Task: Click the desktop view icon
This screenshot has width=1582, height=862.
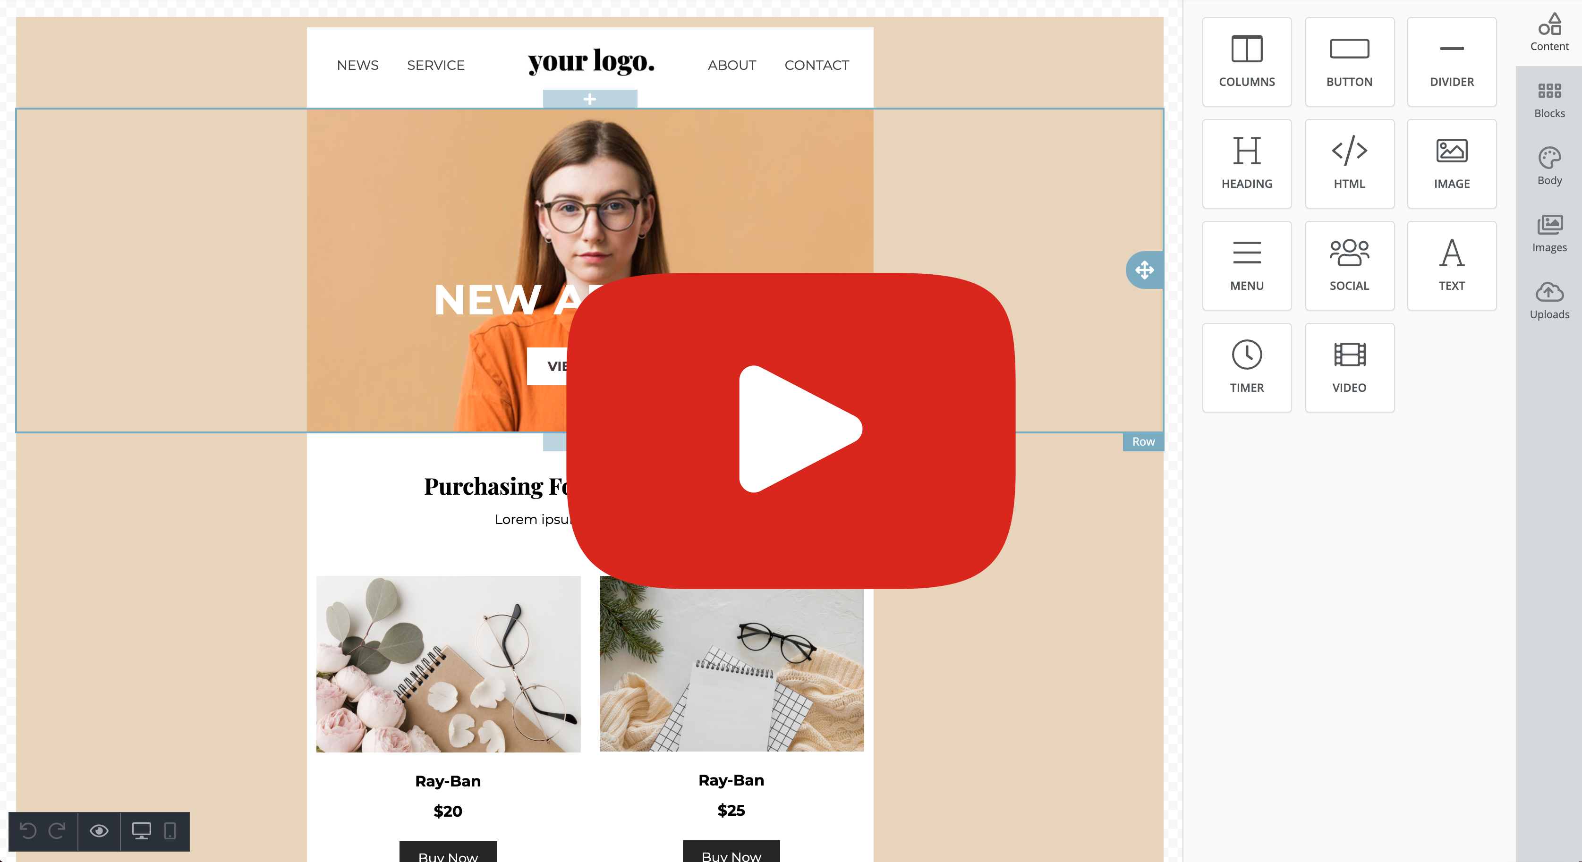Action: [x=141, y=831]
